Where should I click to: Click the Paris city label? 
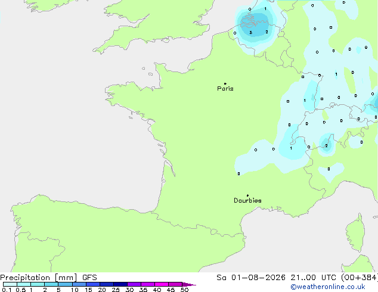225,89
